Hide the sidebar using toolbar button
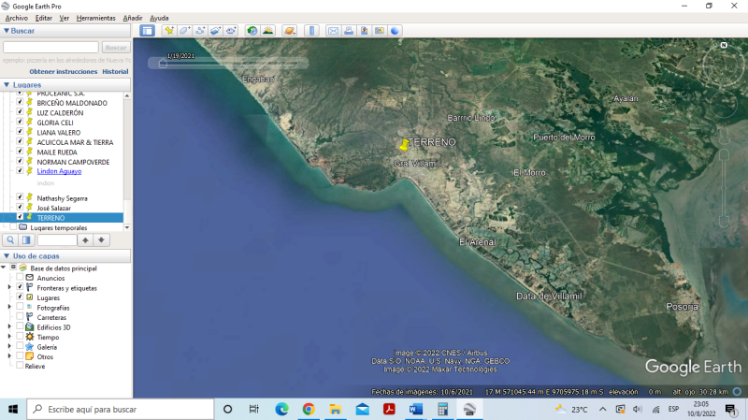The width and height of the screenshot is (748, 420). click(x=147, y=31)
